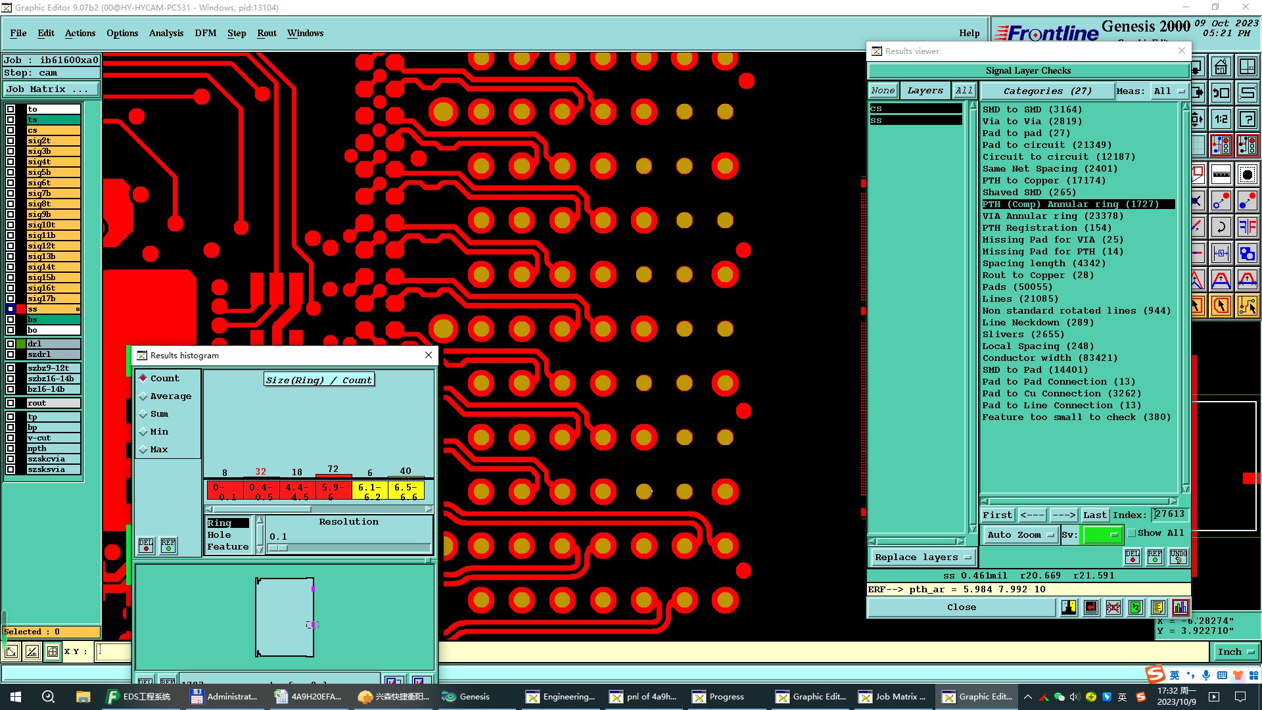1262x710 pixels.
Task: Expand the Replace layers dropdown
Action: 922,557
